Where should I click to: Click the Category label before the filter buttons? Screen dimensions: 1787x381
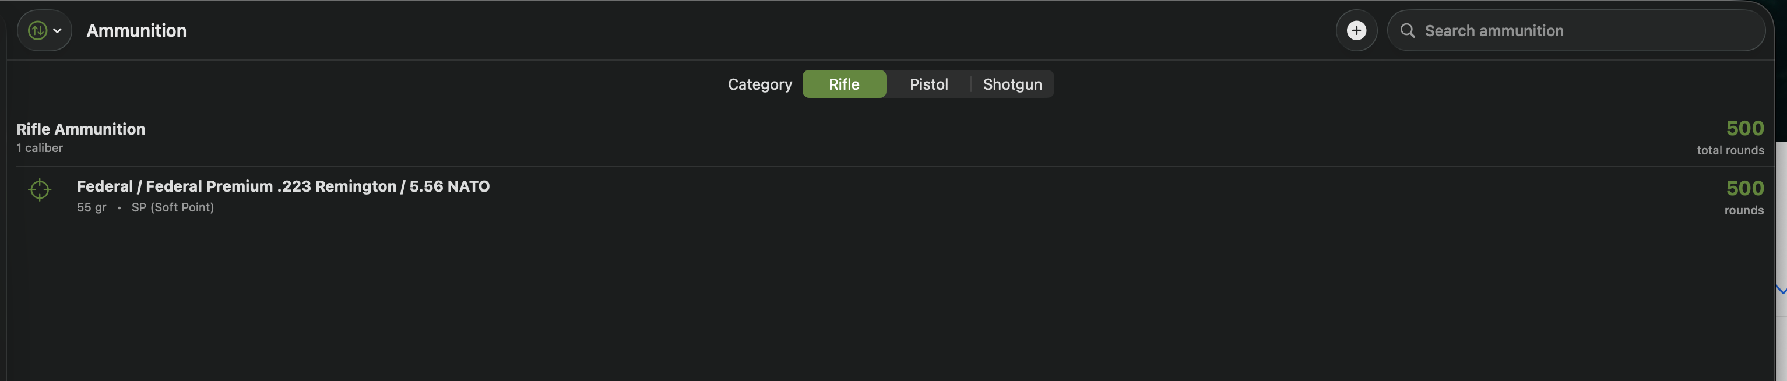point(759,83)
